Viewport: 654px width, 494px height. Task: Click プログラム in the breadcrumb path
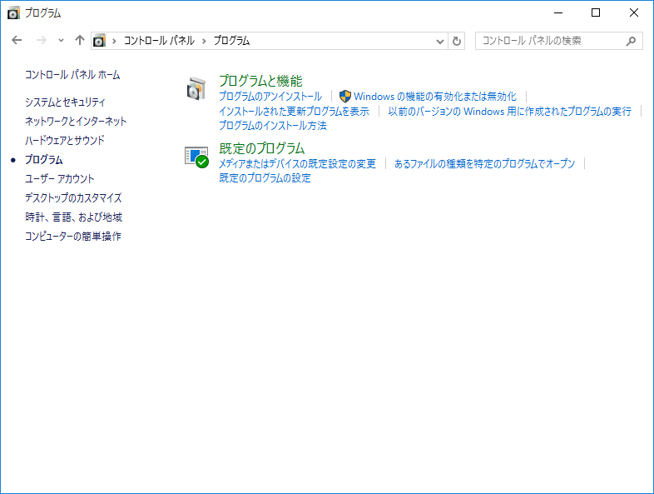[231, 41]
